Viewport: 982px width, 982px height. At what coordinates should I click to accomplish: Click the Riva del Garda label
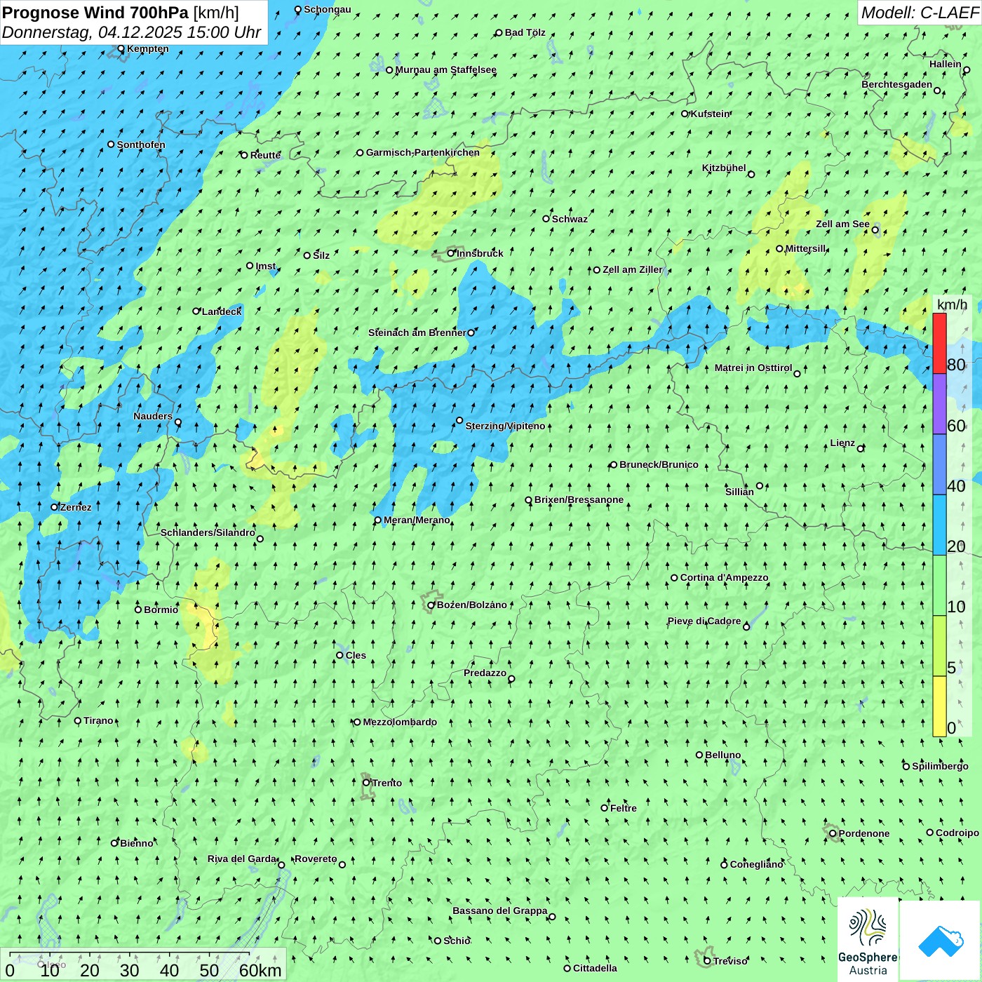[x=242, y=859]
